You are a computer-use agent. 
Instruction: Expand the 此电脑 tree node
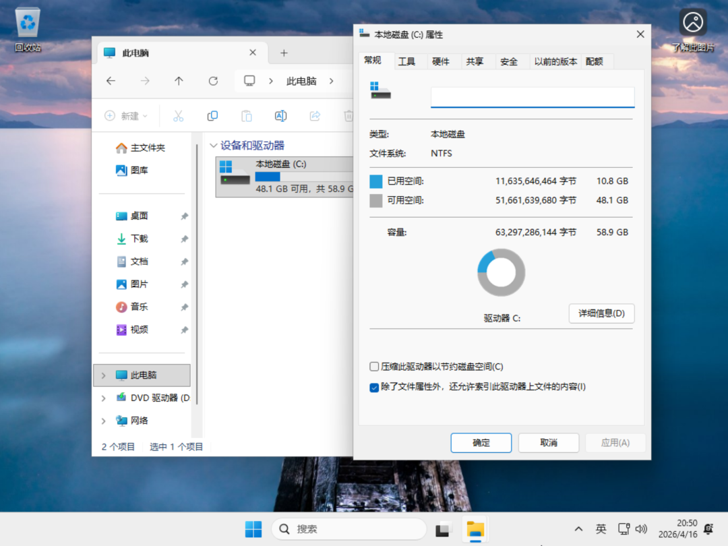coord(104,375)
